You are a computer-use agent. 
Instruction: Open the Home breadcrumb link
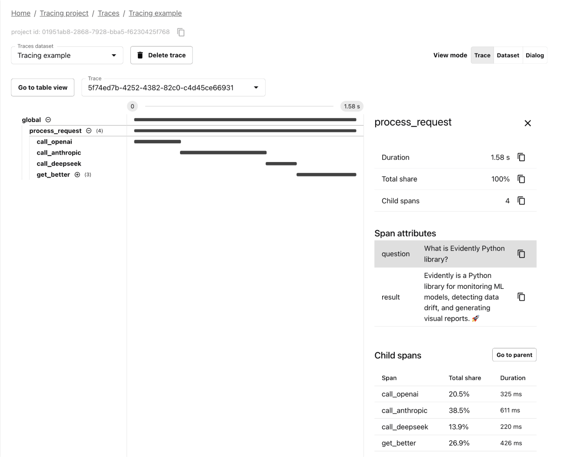[20, 13]
